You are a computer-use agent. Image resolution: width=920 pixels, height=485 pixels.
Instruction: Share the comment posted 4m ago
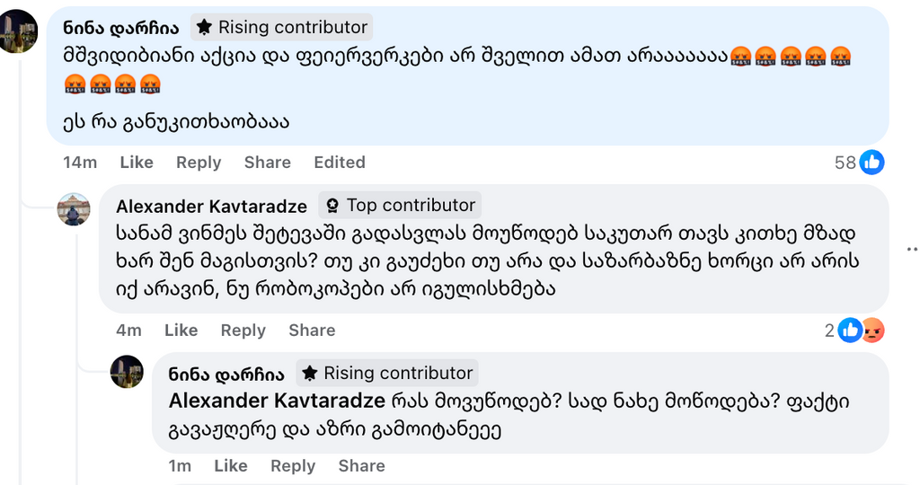click(312, 331)
